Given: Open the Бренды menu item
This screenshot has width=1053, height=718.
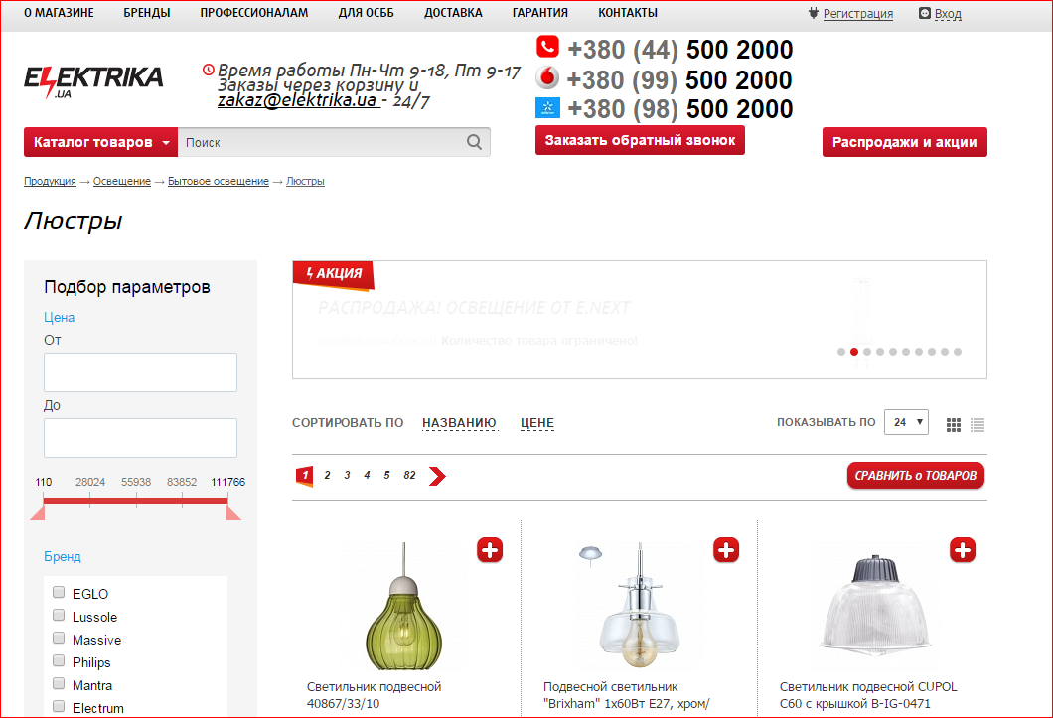Looking at the screenshot, I should (x=147, y=13).
